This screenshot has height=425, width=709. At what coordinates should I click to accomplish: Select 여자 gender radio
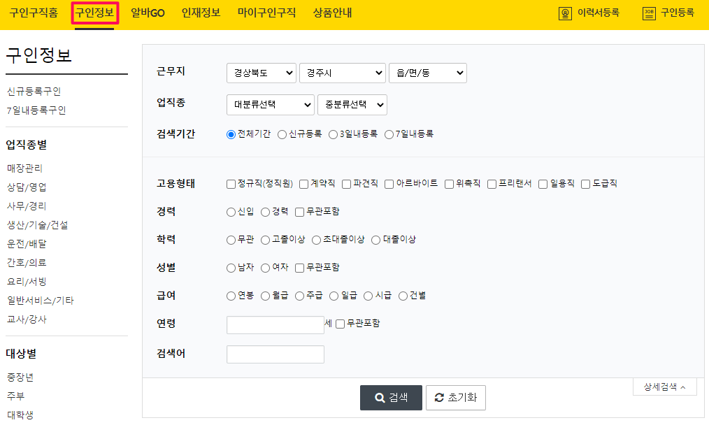(x=266, y=268)
